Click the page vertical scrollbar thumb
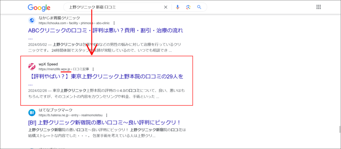Image resolution: width=341 pixels, height=149 pixels. pyautogui.click(x=340, y=129)
